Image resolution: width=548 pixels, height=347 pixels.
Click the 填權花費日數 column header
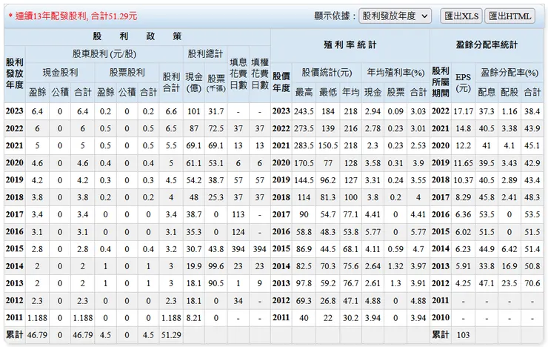point(260,73)
